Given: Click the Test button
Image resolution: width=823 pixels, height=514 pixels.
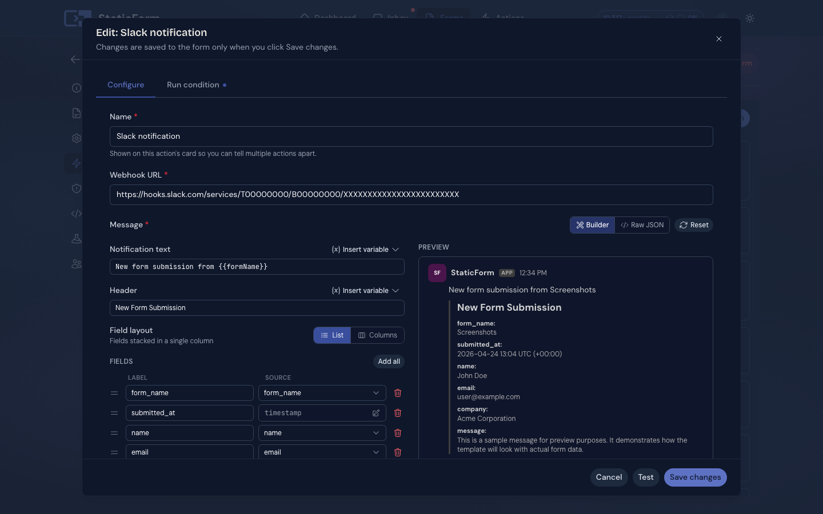Looking at the screenshot, I should click(646, 477).
